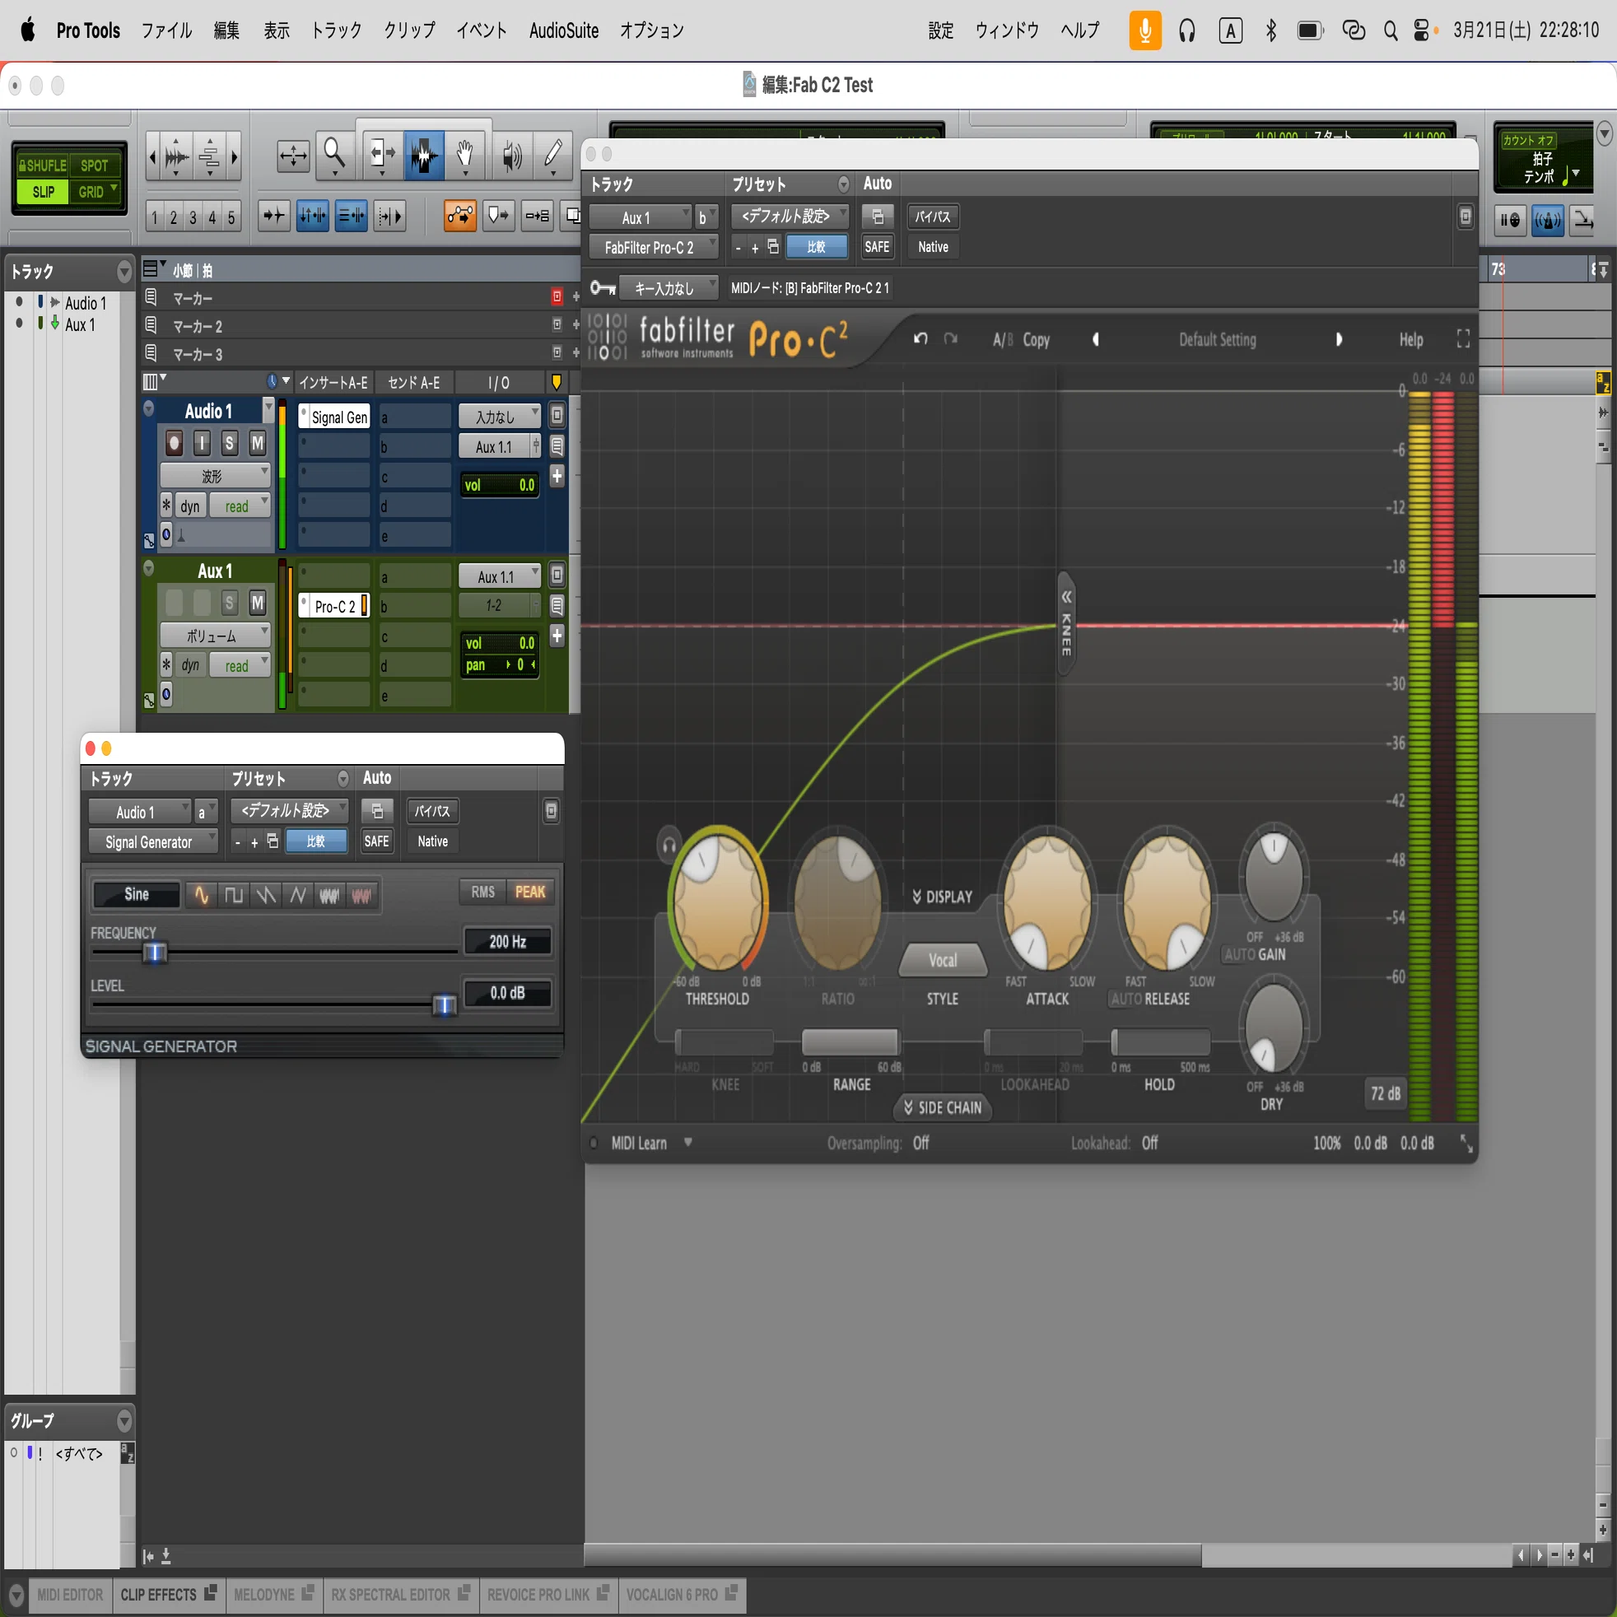Open the ウィンドウ menu
The image size is (1617, 1617).
pyautogui.click(x=1007, y=31)
